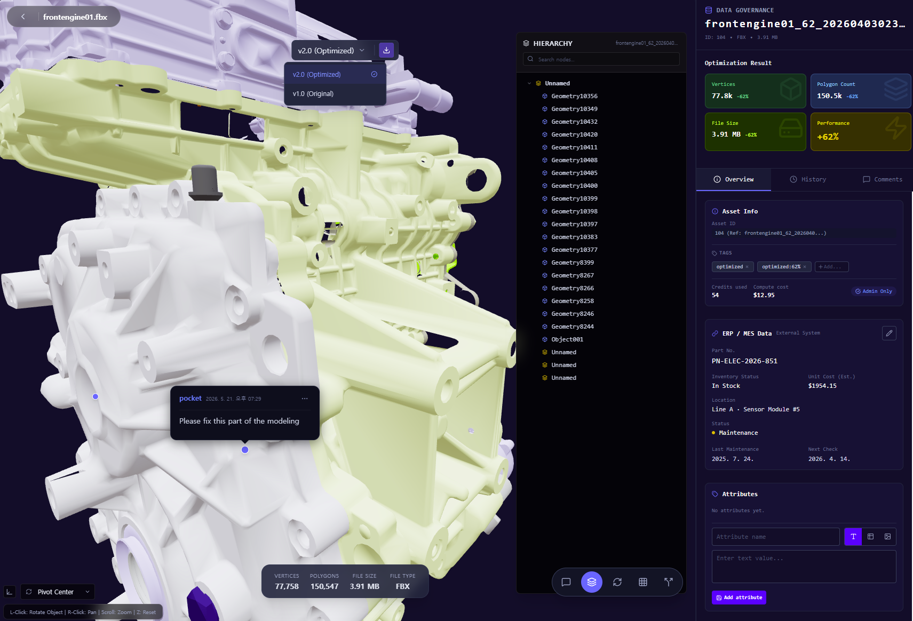Viewport: 913px width, 621px height.
Task: Remove the optimized tag
Action: pos(747,267)
